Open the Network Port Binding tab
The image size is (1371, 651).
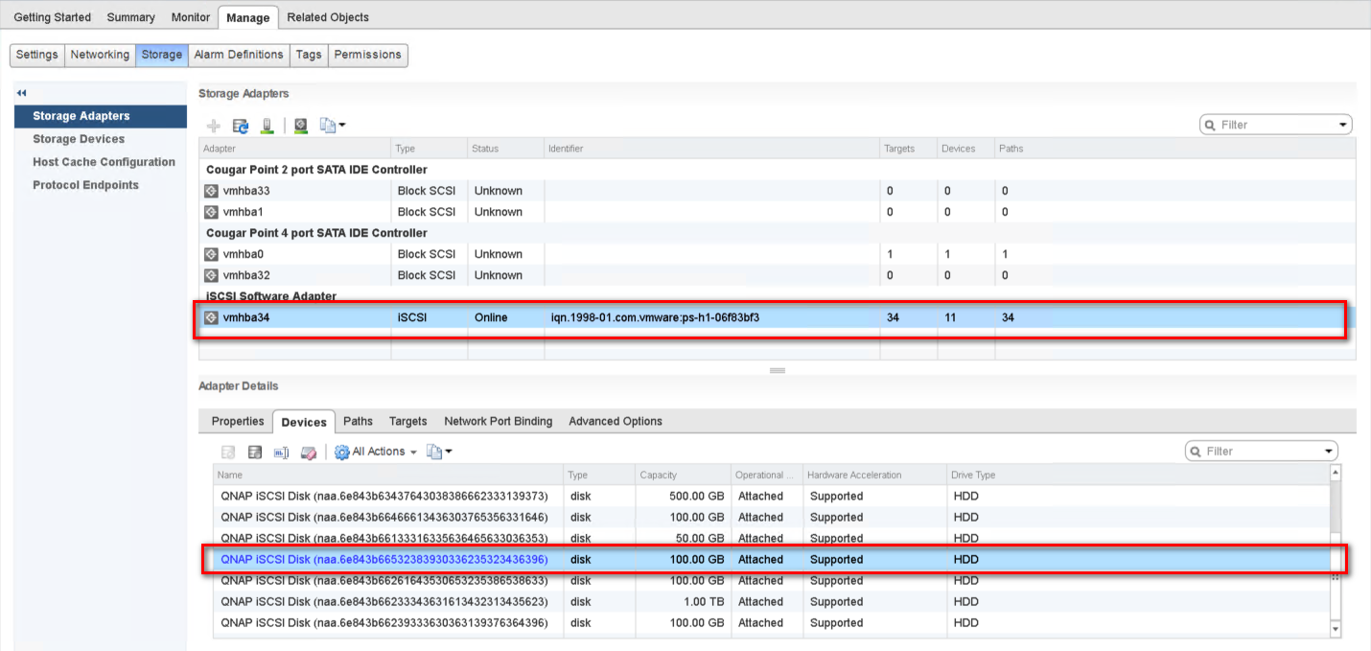(x=499, y=421)
